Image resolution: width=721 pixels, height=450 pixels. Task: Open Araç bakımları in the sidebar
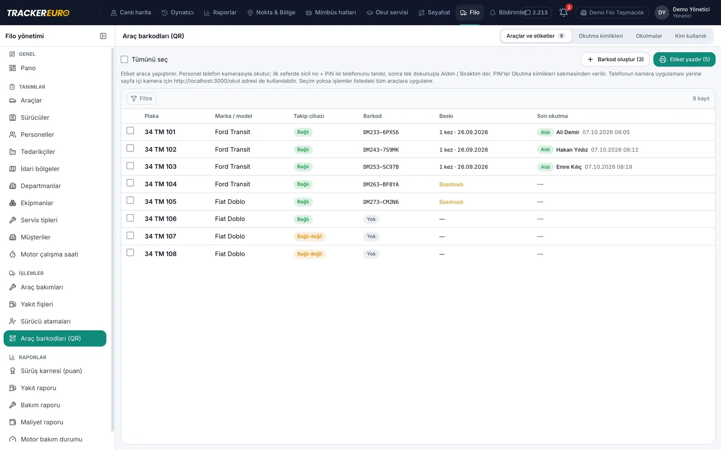(x=55, y=287)
